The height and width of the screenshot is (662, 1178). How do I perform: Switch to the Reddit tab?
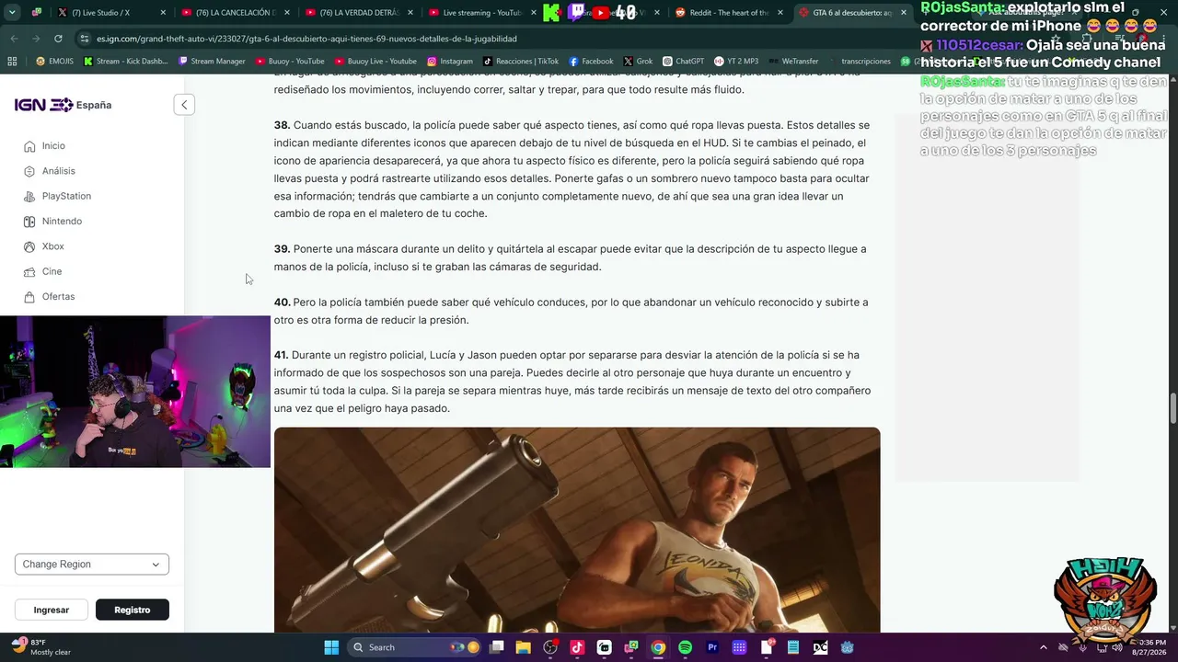click(x=730, y=13)
